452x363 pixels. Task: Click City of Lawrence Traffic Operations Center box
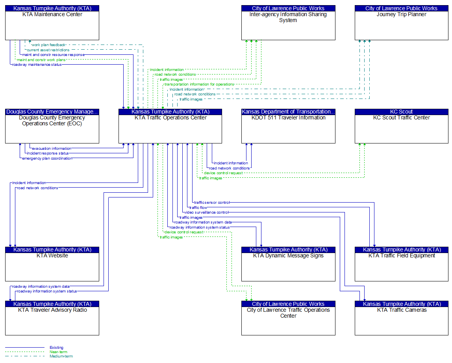288,318
